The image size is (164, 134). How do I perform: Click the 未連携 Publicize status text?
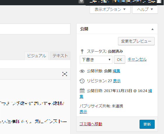(117, 106)
